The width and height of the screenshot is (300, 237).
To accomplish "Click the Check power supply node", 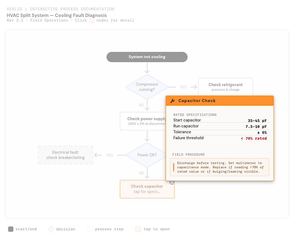I will pyautogui.click(x=143, y=121).
